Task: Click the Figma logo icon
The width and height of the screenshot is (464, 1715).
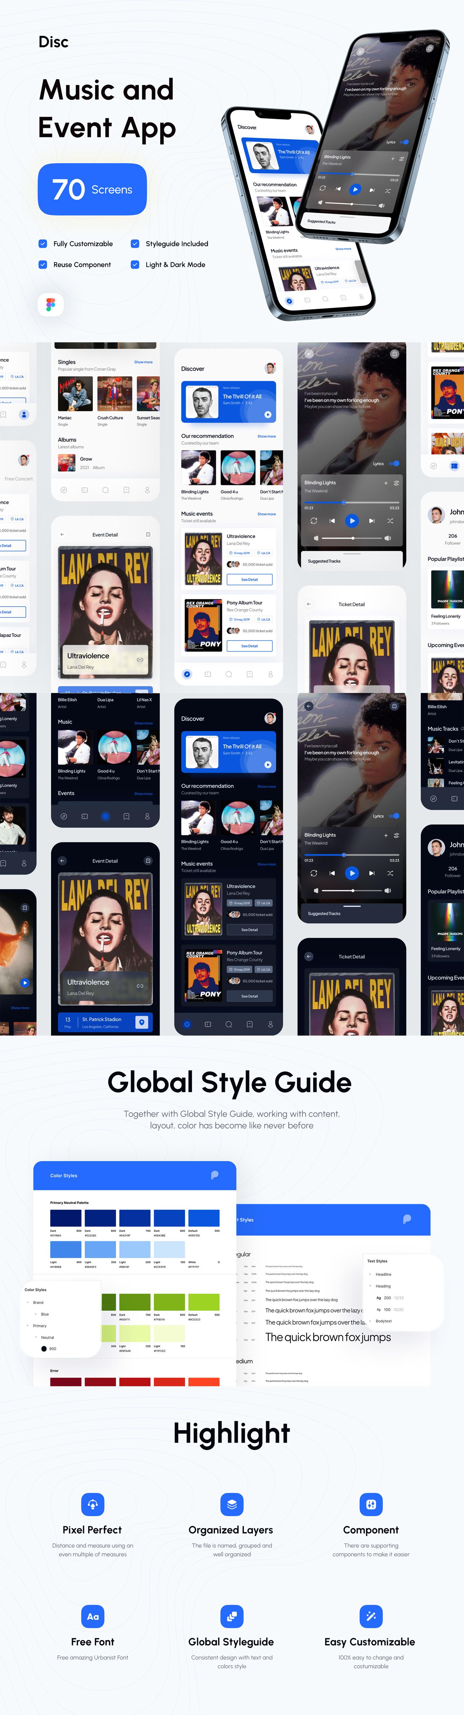Action: coord(51,305)
